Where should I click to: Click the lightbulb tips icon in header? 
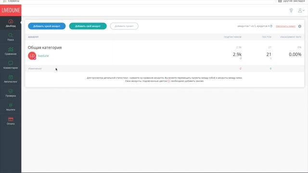click(291, 11)
